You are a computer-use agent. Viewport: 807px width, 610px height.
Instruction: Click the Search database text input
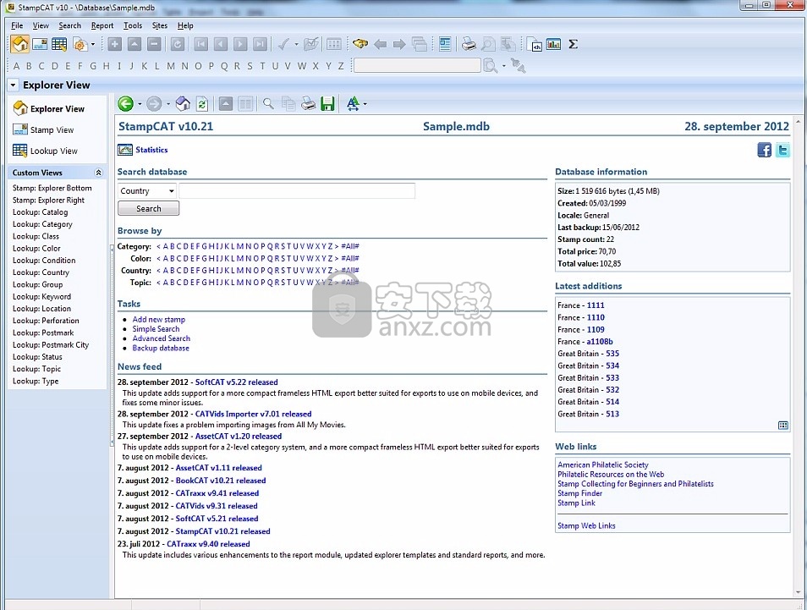(x=296, y=191)
